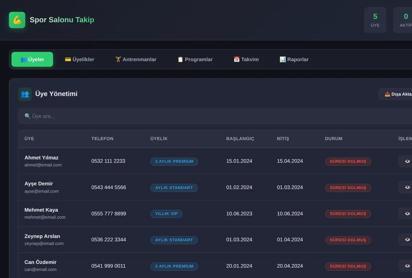
Task: Click the ÜYE column header
Action: pos(29,139)
